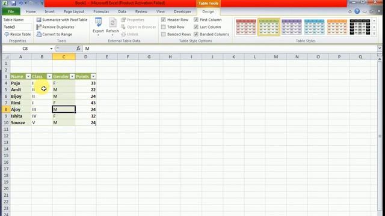Disable the Banded Columns checkbox
This screenshot has height=216, width=385.
pyautogui.click(x=196, y=34)
